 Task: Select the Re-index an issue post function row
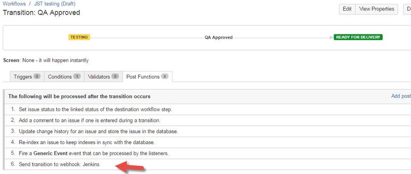click(208, 142)
